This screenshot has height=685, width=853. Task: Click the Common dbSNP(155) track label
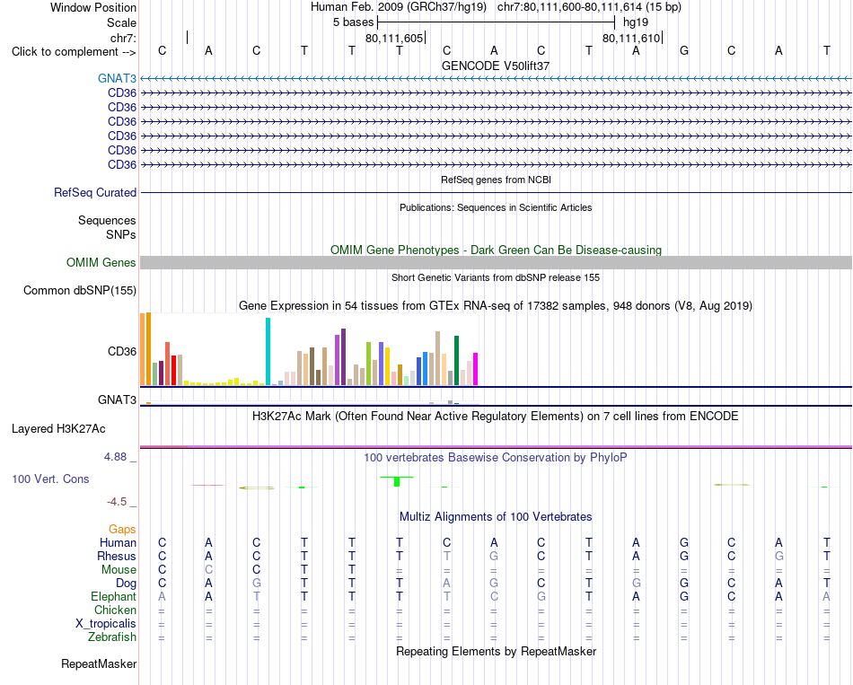click(x=80, y=291)
